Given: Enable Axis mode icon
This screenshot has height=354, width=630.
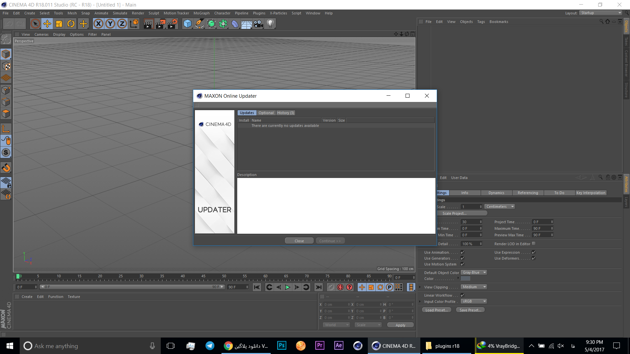Looking at the screenshot, I should (6, 129).
